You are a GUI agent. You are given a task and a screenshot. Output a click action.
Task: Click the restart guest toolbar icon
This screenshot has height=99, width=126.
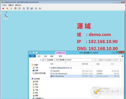click(x=15, y=8)
